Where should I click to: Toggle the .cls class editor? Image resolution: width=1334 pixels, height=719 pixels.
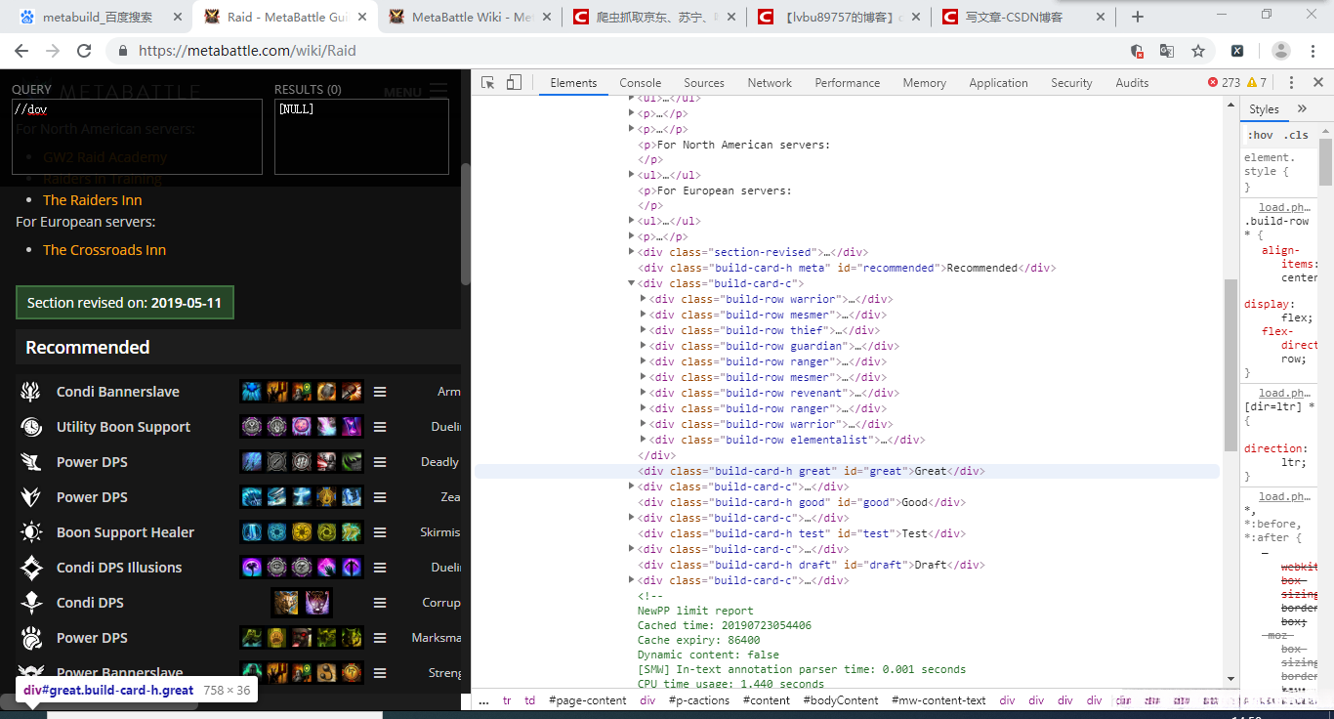pyautogui.click(x=1296, y=135)
